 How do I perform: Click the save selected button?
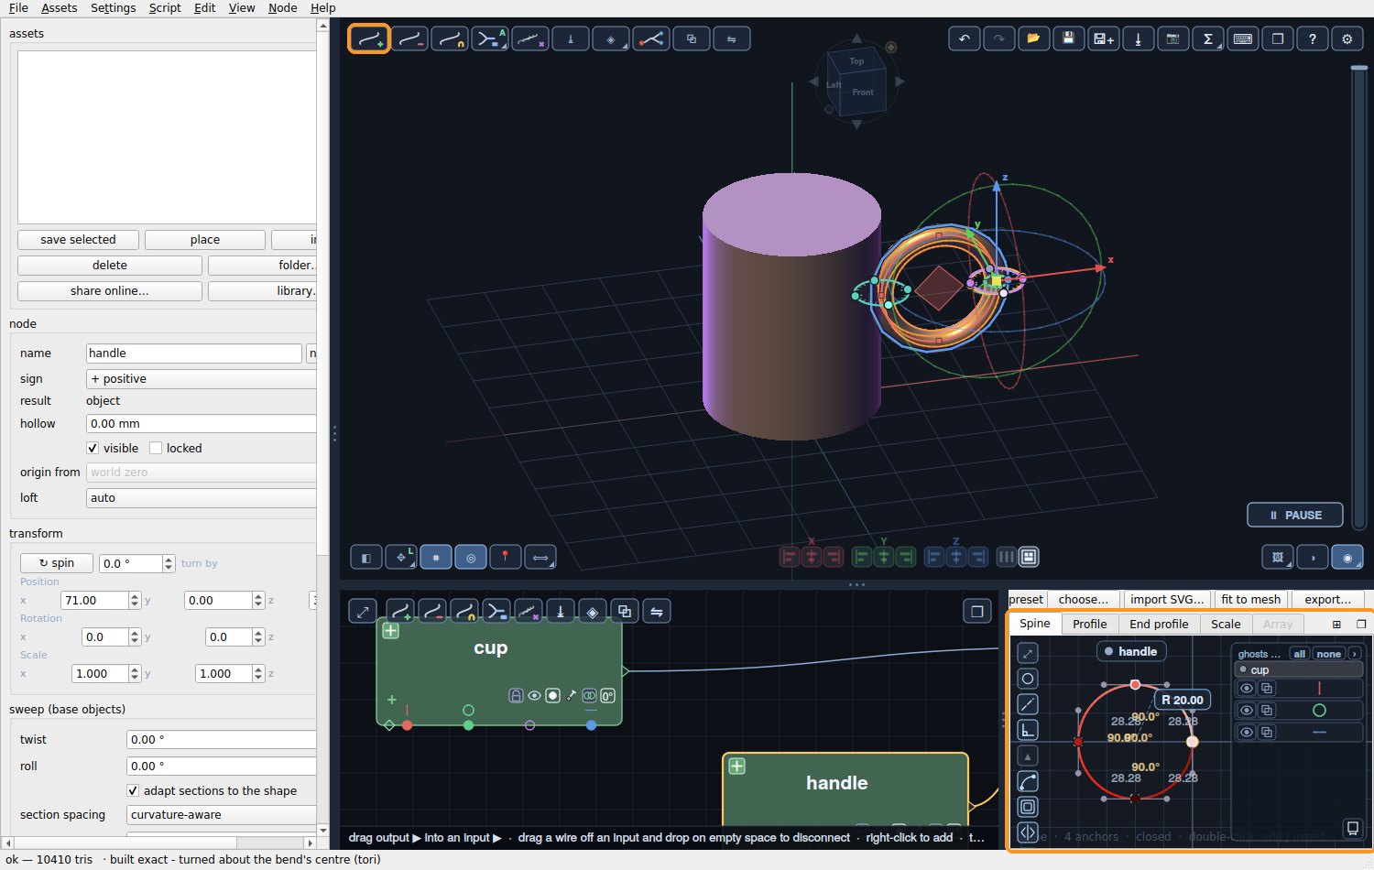click(78, 239)
